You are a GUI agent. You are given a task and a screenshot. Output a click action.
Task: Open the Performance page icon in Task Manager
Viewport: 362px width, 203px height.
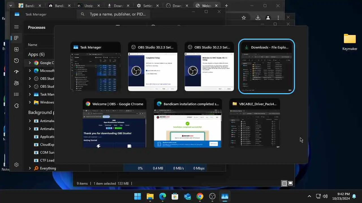(16, 49)
